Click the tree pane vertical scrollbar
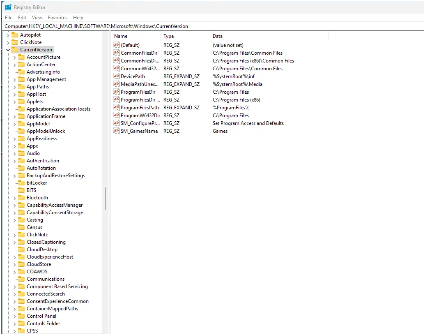The height and width of the screenshot is (335, 425). point(105,198)
